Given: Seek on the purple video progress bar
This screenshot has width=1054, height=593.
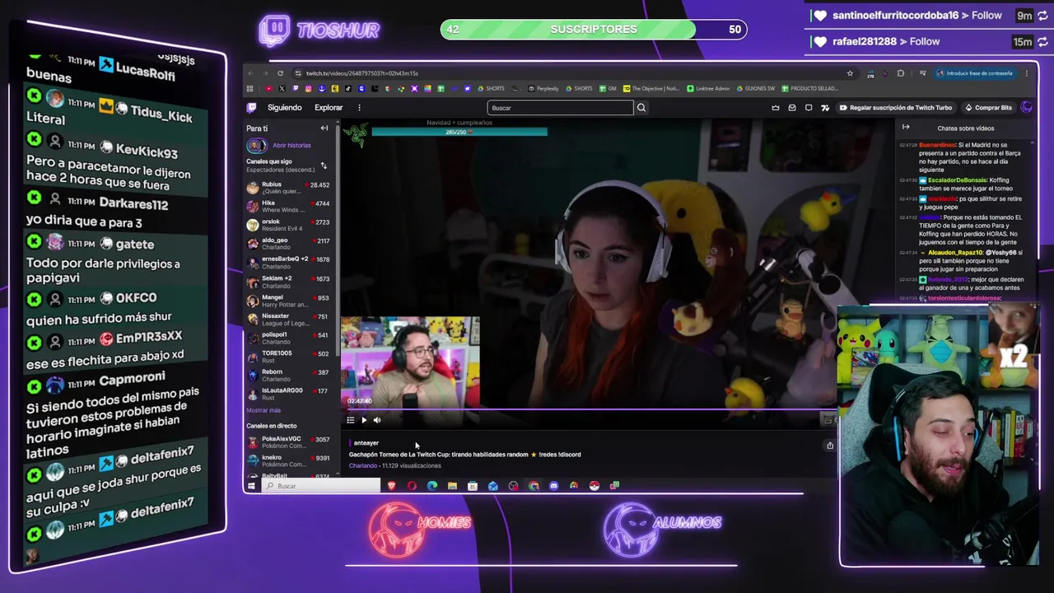Looking at the screenshot, I should [589, 409].
